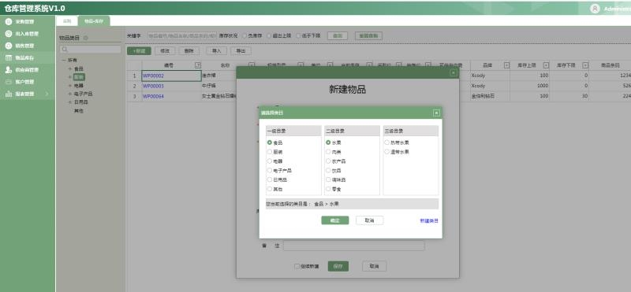The height and width of the screenshot is (292, 631).
Task: Expand the 食品 tree node
Action: (70, 68)
